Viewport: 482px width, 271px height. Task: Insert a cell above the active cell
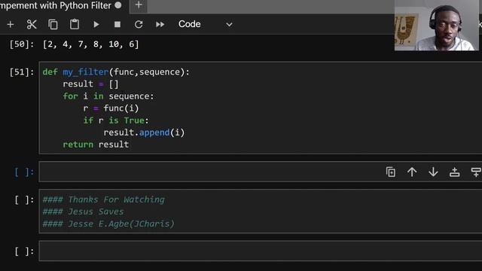tap(454, 172)
